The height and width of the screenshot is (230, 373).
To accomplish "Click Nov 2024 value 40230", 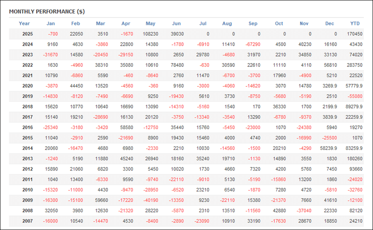I will 305,44.
